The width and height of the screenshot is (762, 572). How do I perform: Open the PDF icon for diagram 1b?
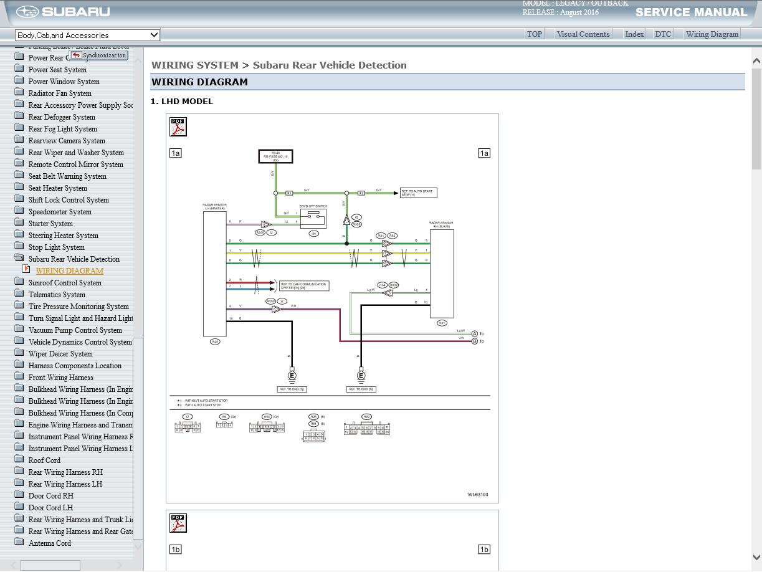click(x=178, y=523)
